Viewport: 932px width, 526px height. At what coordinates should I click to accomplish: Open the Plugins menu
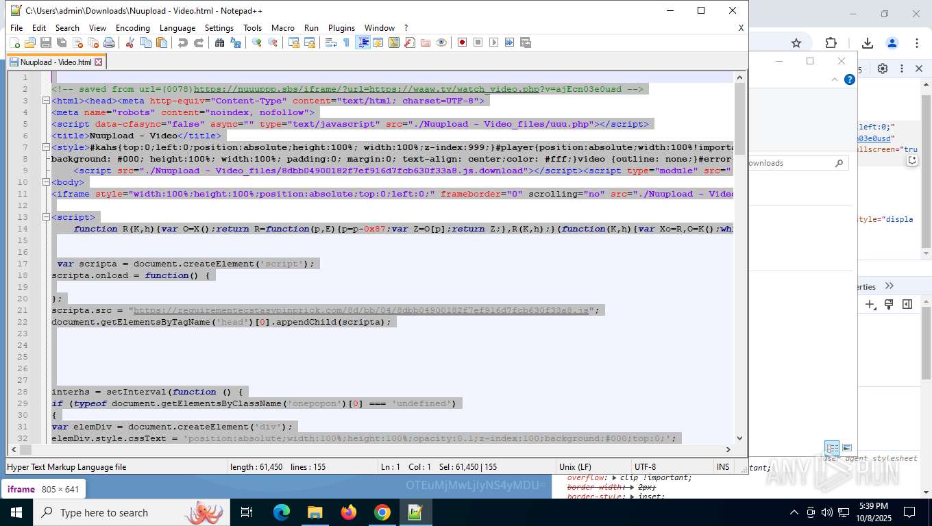(341, 28)
